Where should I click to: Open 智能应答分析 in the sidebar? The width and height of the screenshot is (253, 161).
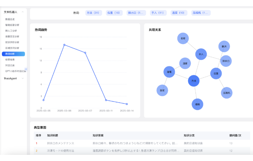pos(12,25)
